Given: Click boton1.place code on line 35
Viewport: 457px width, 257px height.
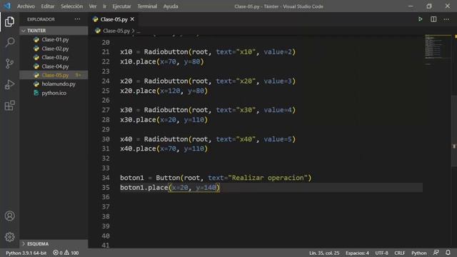Looking at the screenshot, I should (x=170, y=187).
